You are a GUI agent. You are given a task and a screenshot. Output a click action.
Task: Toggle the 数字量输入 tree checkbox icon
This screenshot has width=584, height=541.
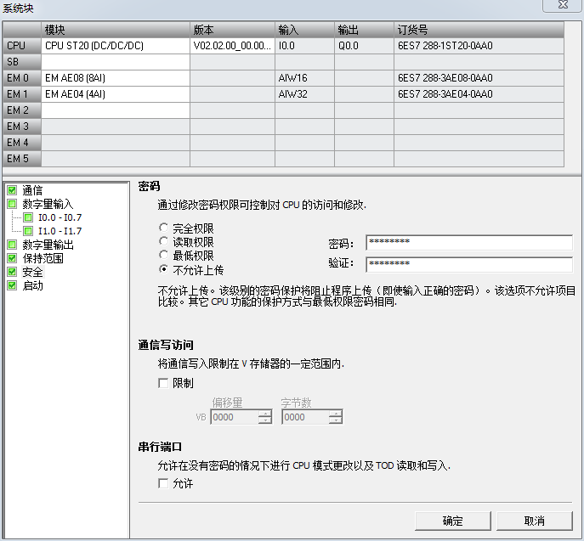click(x=11, y=204)
